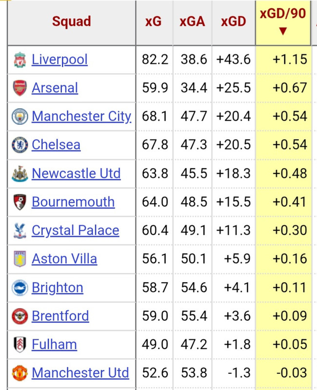Click the Arsenal club crest icon

[20, 88]
